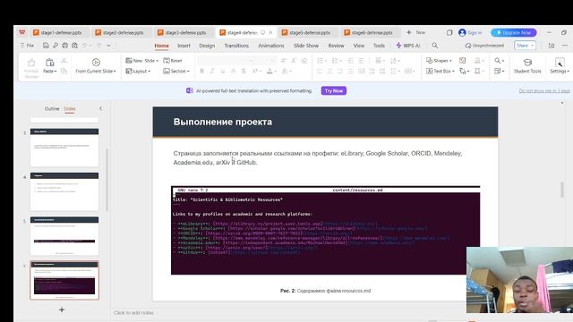Expand the Text Box dropdown

click(x=453, y=72)
